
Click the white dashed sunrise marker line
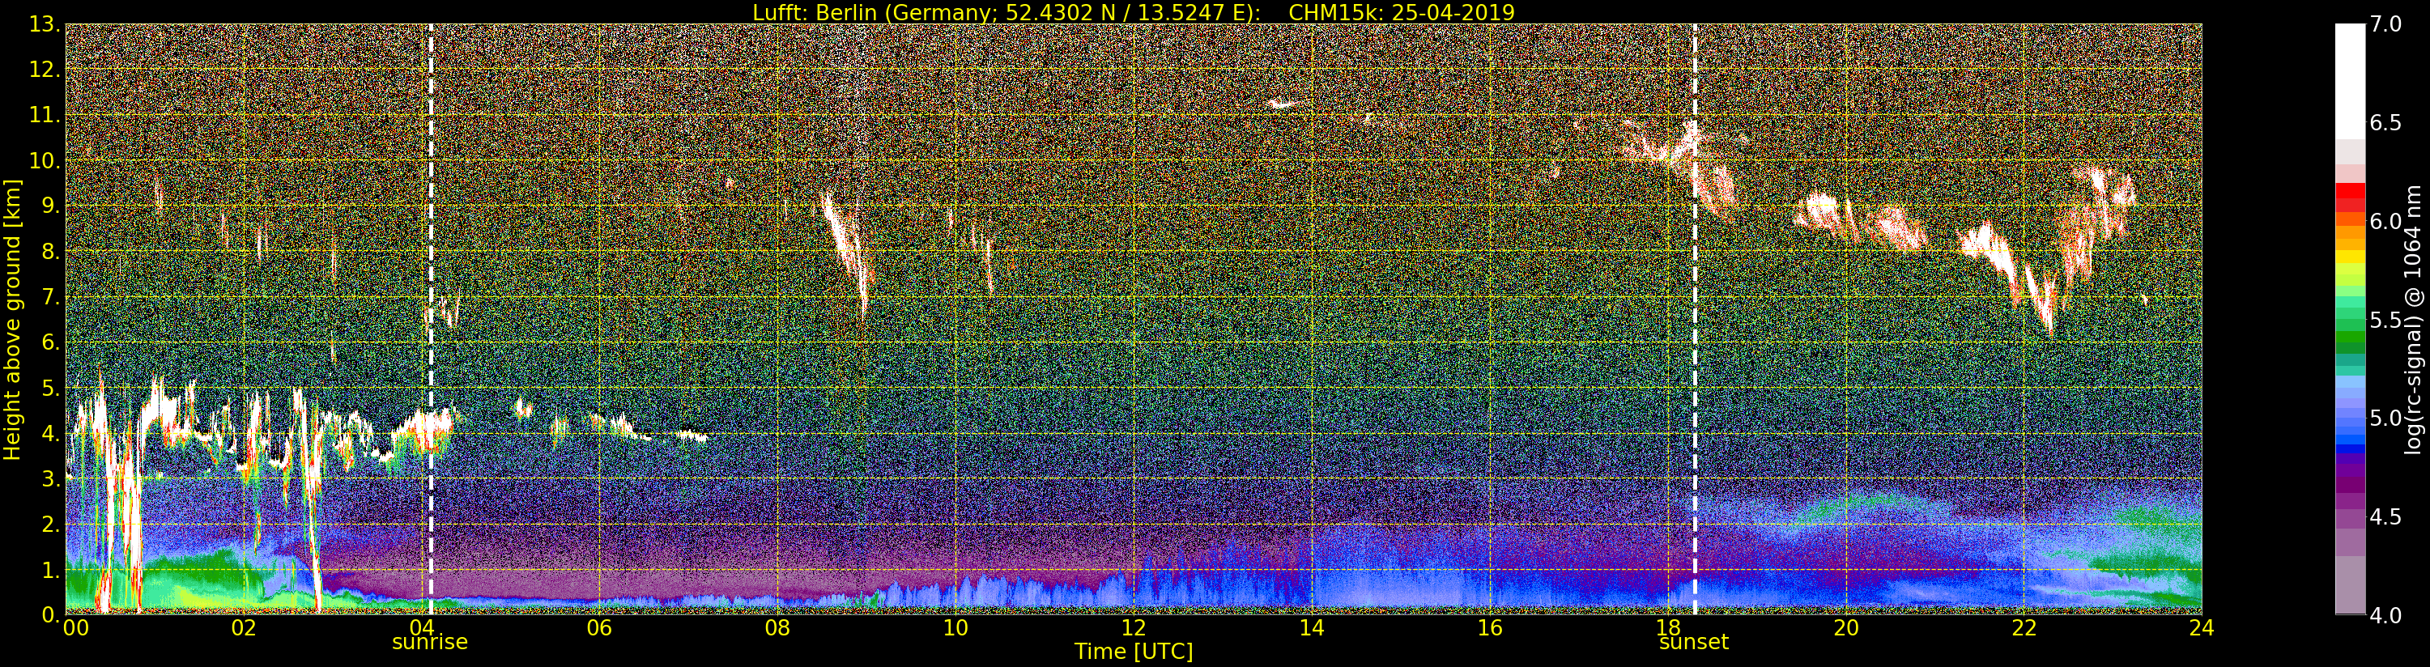(431, 319)
